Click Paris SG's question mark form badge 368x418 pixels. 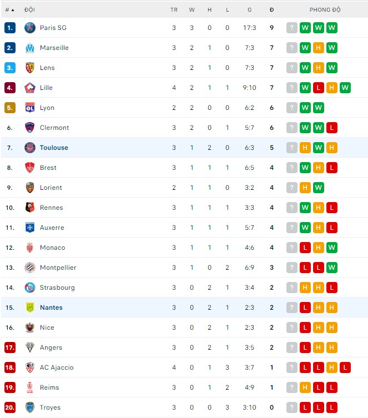[x=292, y=28]
